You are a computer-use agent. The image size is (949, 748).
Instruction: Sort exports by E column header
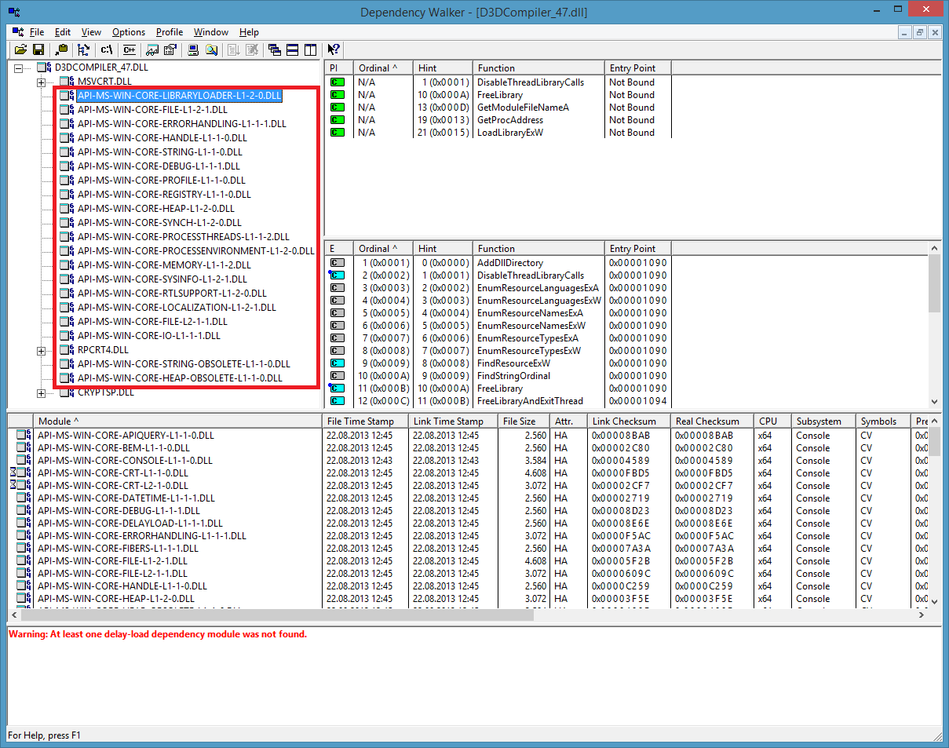[x=338, y=249]
